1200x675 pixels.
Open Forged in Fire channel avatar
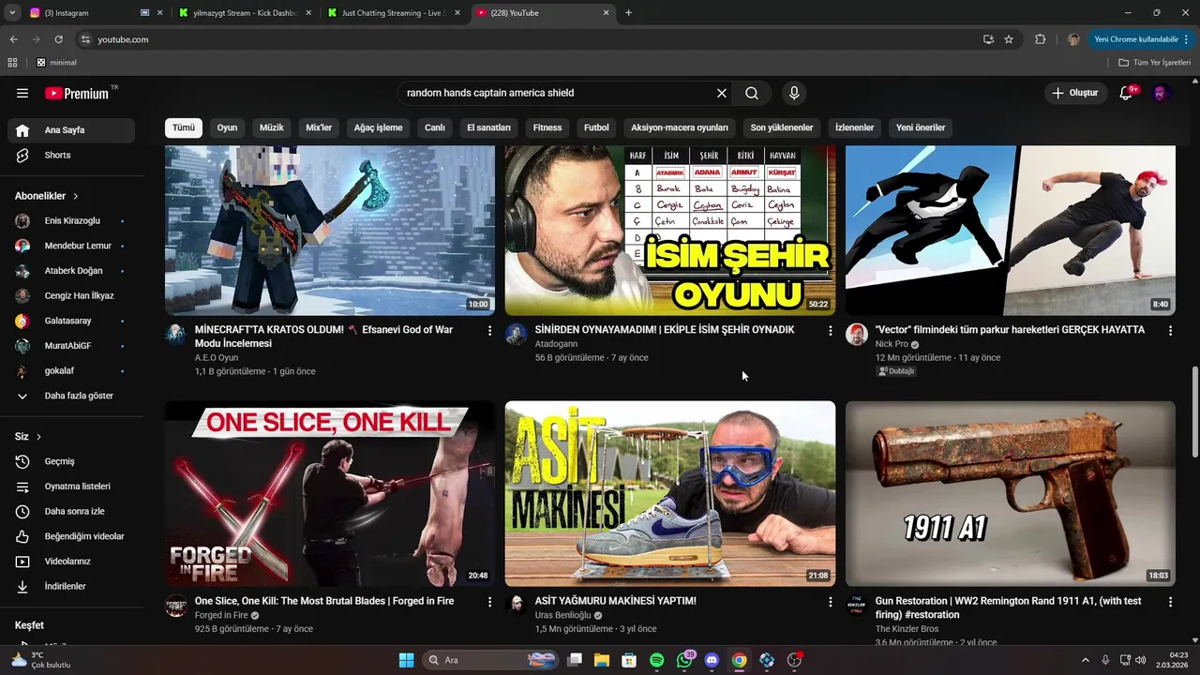coord(176,606)
